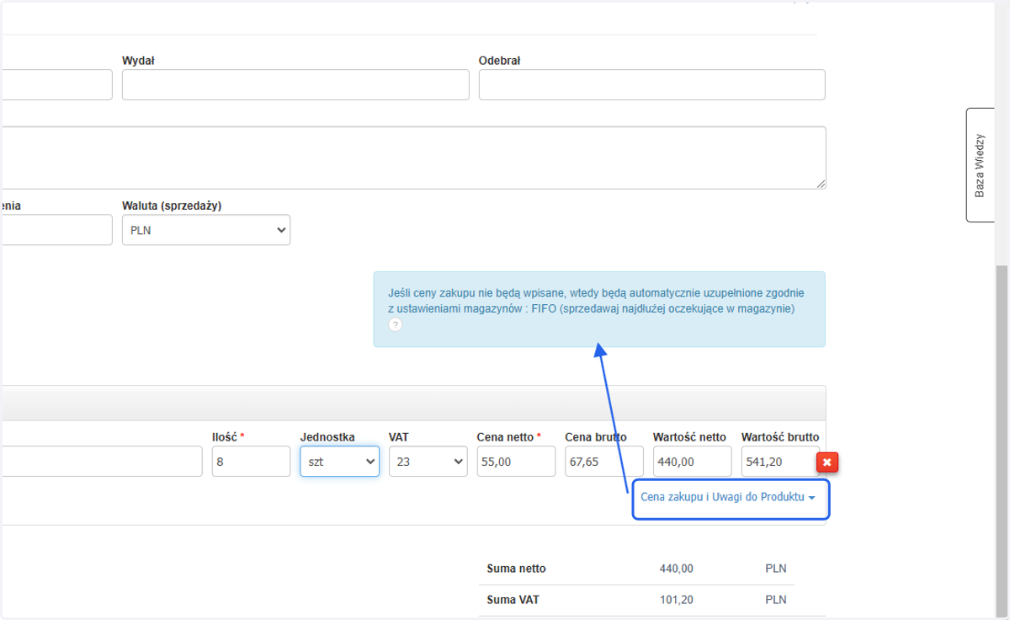Image resolution: width=1010 pixels, height=620 pixels.
Task: Click the Cena netto field 55,00
Action: click(516, 462)
